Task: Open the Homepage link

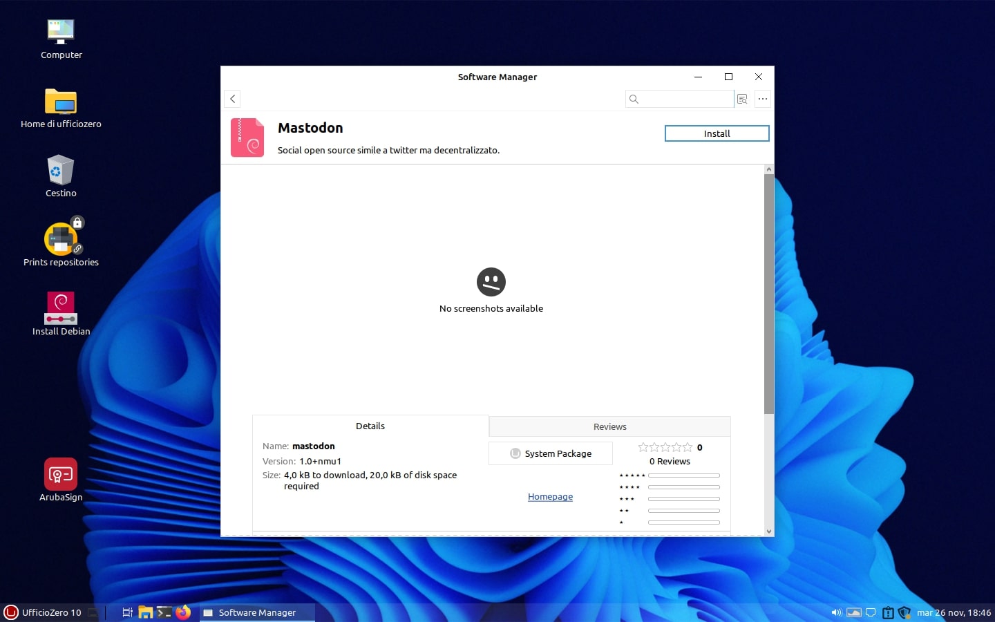Action: pos(550,497)
